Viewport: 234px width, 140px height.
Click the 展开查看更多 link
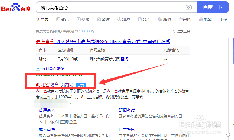(53, 68)
